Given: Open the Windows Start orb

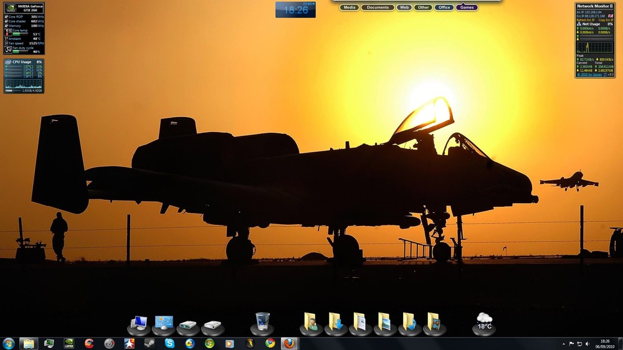Looking at the screenshot, I should (x=8, y=343).
